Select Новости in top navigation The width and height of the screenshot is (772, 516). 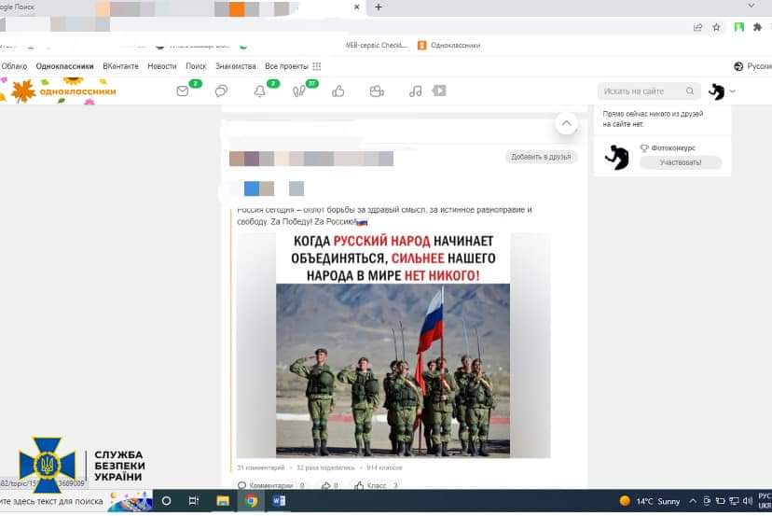pos(161,66)
